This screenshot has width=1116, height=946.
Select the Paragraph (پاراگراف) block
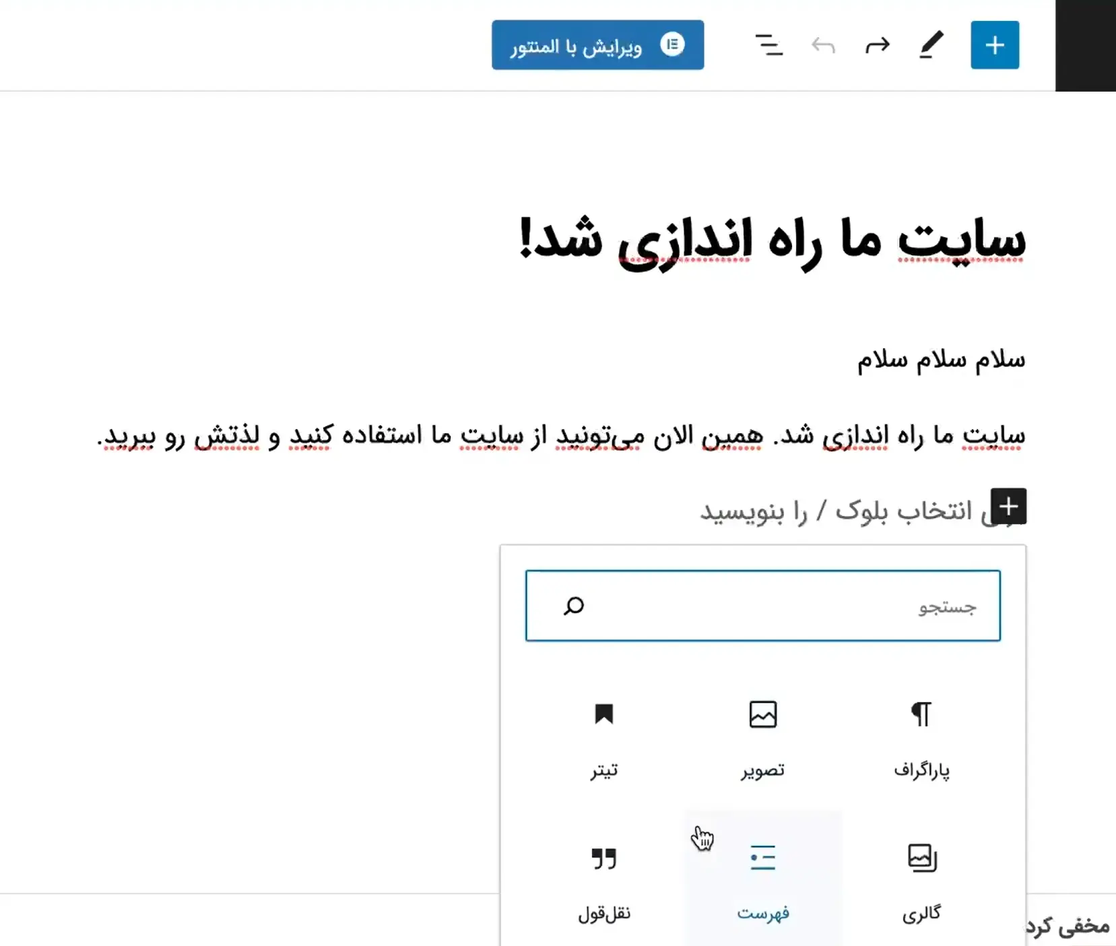click(x=921, y=741)
